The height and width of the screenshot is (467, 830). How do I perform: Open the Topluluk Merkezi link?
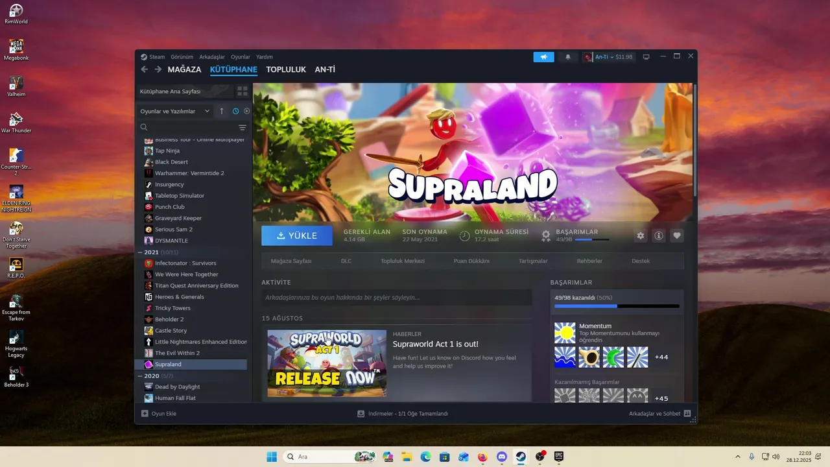tap(403, 261)
